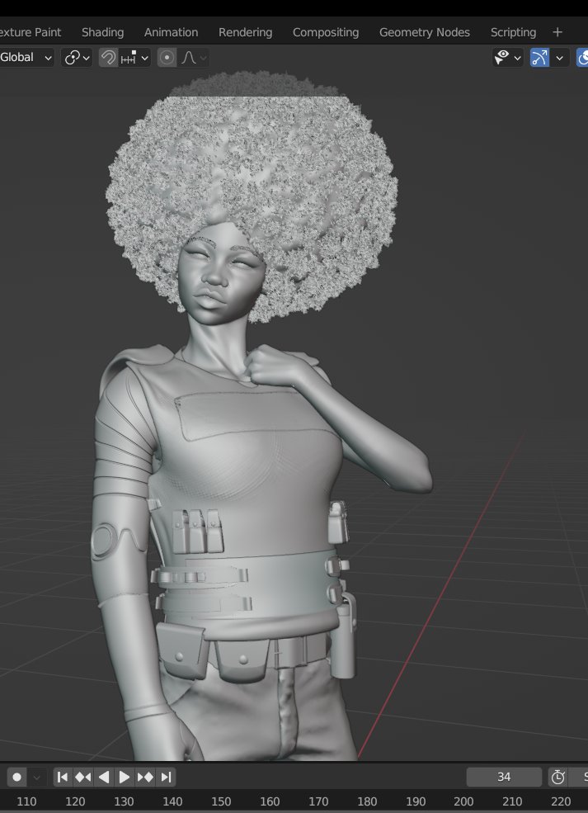Viewport: 588px width, 813px height.
Task: Switch to the Shading workspace tab
Action: pyautogui.click(x=102, y=32)
